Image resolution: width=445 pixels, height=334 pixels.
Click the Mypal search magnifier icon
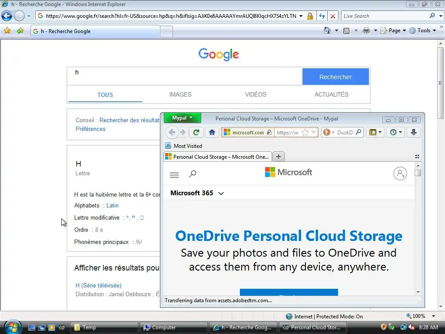click(359, 132)
